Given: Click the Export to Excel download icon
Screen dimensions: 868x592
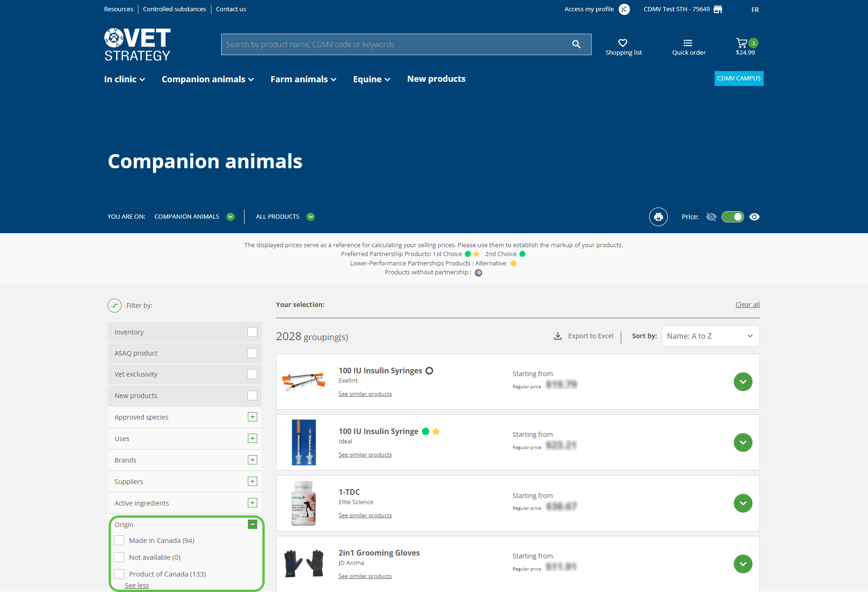Looking at the screenshot, I should click(557, 336).
